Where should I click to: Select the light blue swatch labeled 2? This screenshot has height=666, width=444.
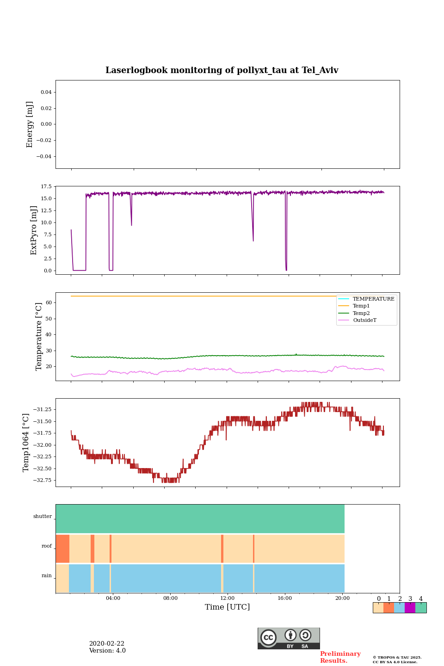[399, 608]
